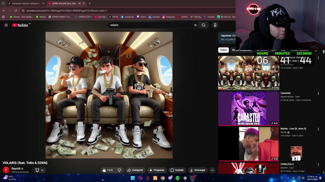Mute the VOLARIS tab via speaker icon
325x182 pixels.
(79, 4)
